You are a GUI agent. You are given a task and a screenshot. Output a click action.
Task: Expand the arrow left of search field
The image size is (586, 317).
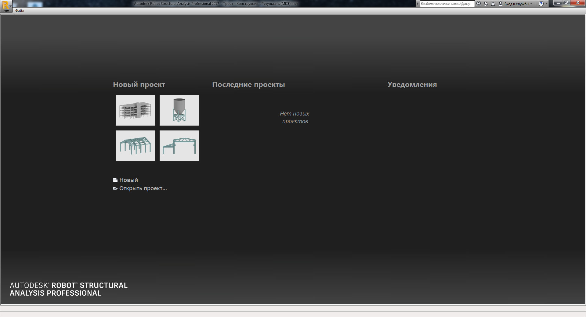click(x=418, y=4)
